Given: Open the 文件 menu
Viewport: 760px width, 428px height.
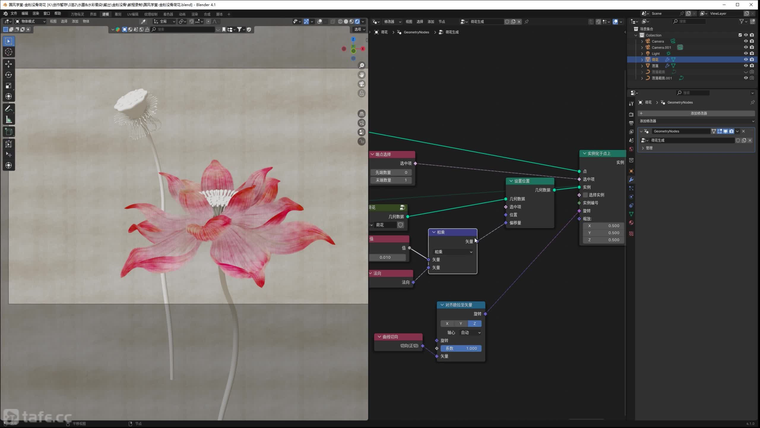Looking at the screenshot, I should (x=14, y=14).
